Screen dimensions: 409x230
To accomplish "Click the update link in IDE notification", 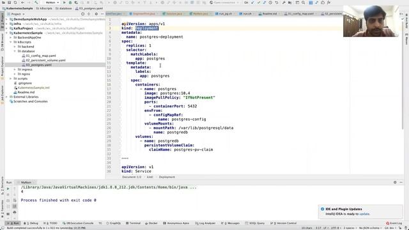I will (364, 214).
